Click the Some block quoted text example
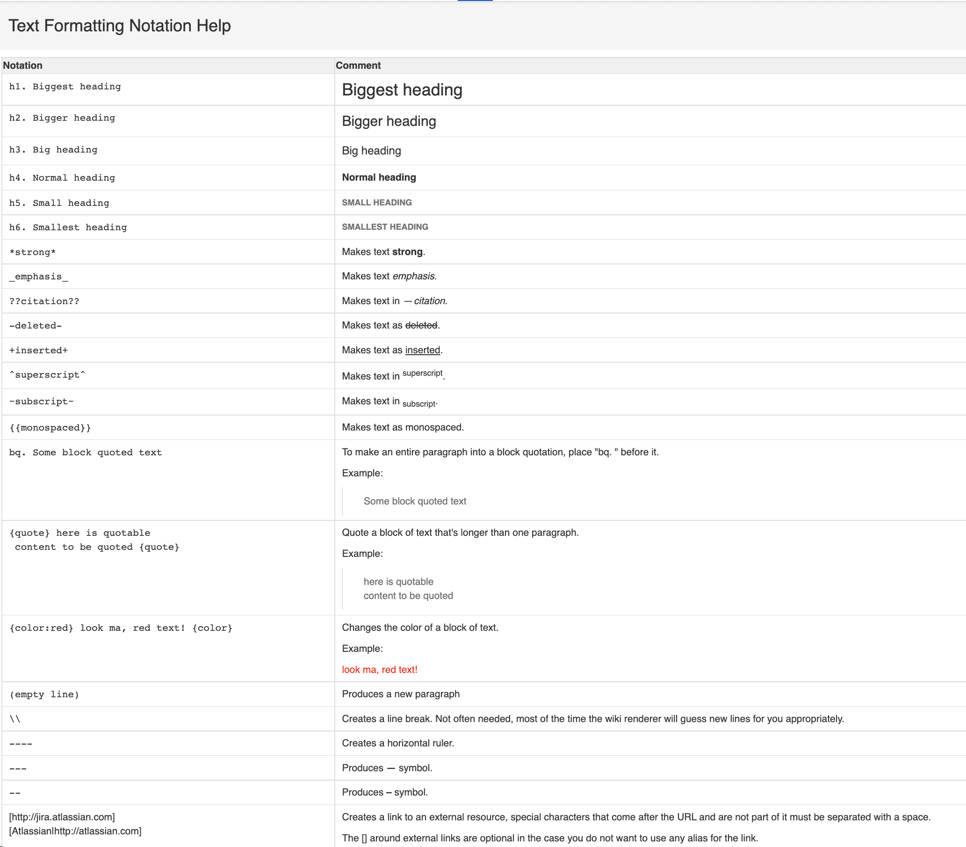 pos(415,501)
